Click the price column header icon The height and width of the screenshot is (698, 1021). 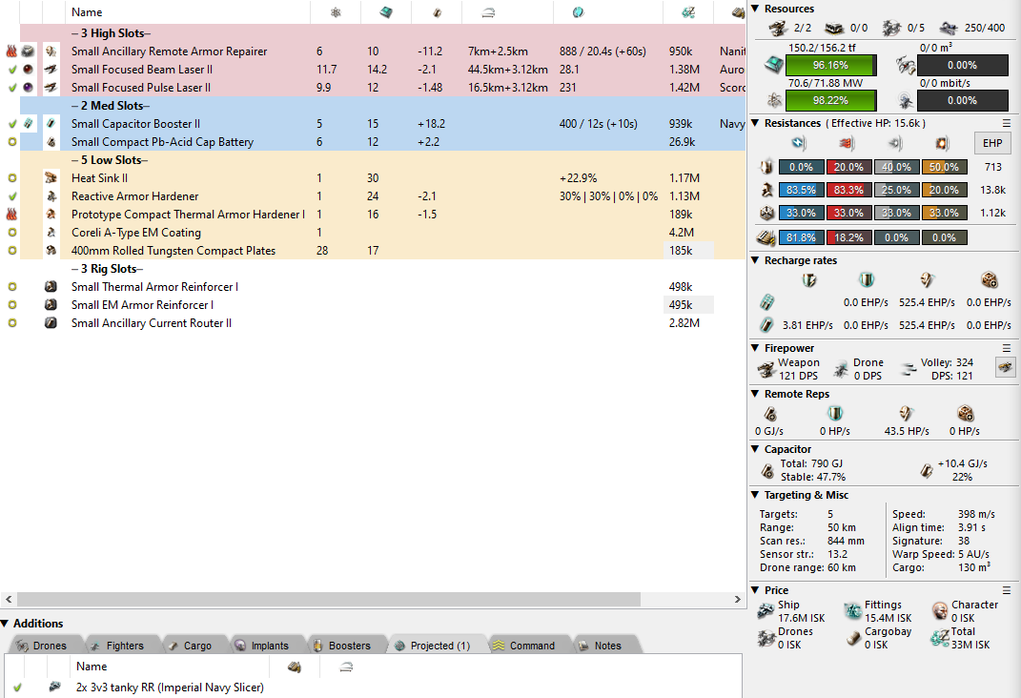coord(687,12)
